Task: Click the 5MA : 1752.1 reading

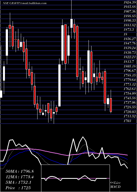Action: coord(18,182)
